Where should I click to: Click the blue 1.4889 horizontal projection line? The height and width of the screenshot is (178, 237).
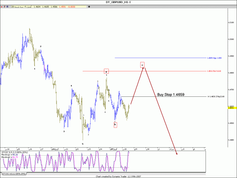[160, 58]
